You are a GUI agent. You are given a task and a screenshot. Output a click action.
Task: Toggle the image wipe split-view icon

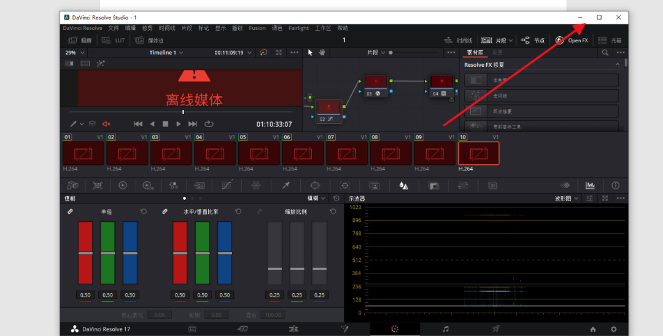tap(69, 64)
